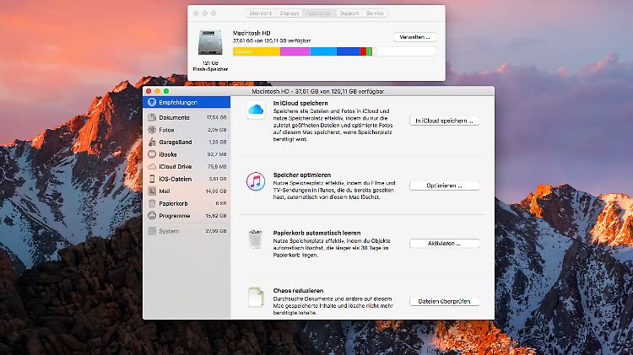Click the magenta segment of the storage bar

pos(295,51)
